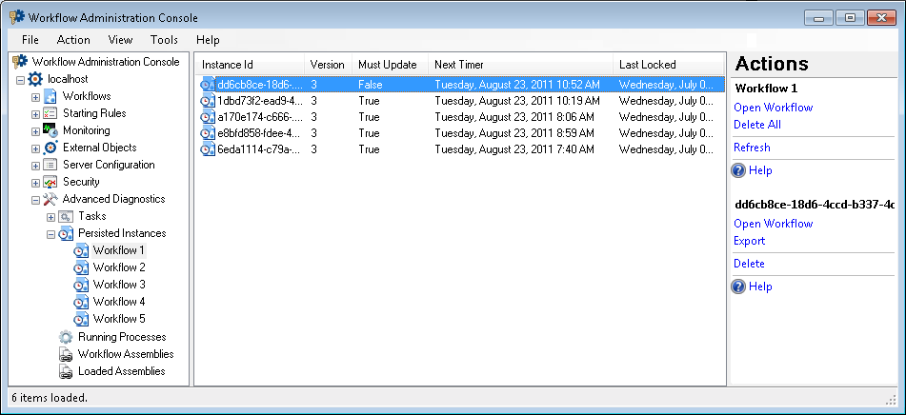Expand the Tasks tree node
Viewport: 906px width, 415px height.
click(x=50, y=217)
